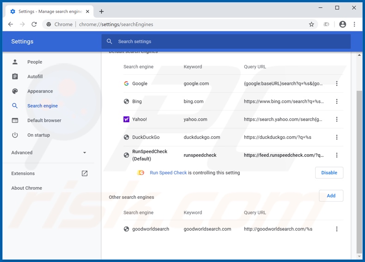Close the Settings browser tab
This screenshot has width=365, height=262.
tap(88, 12)
